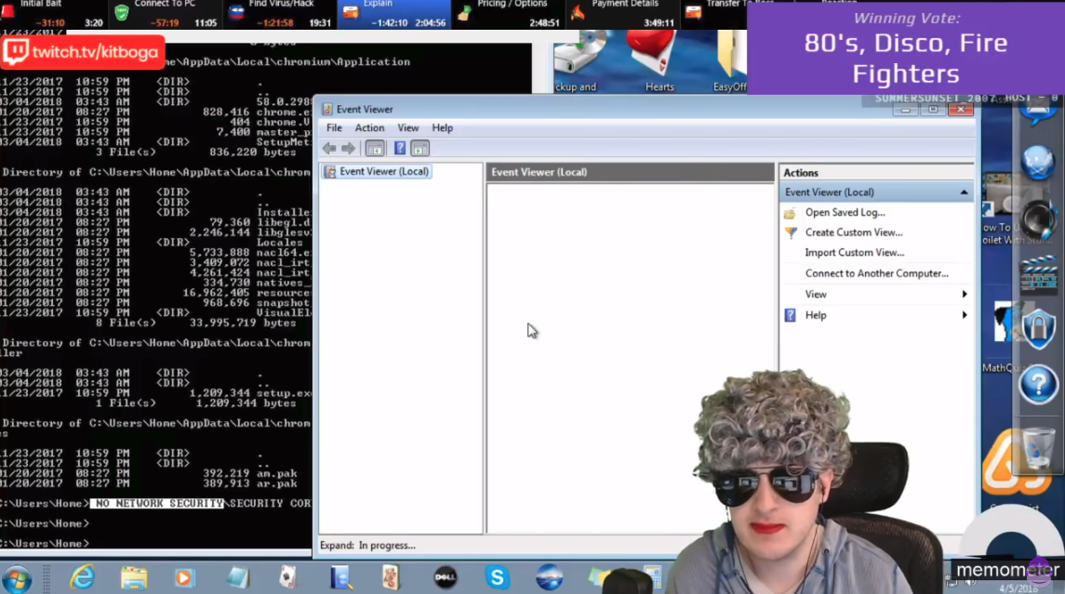The image size is (1065, 594).
Task: Click Import Custom View action
Action: [854, 253]
